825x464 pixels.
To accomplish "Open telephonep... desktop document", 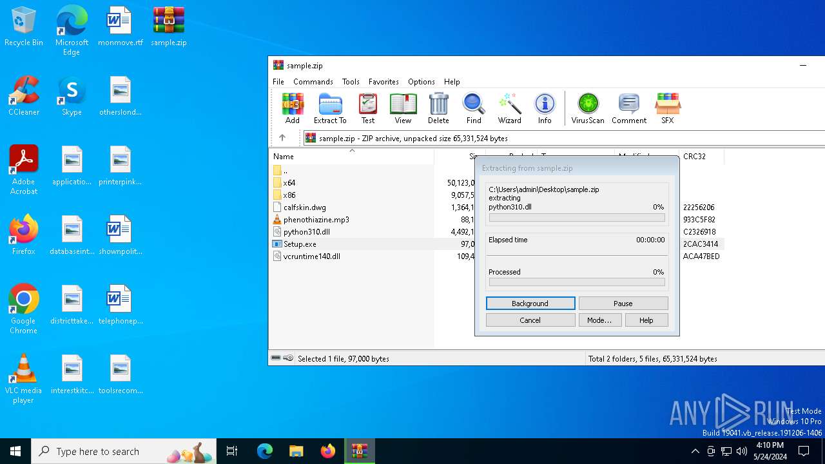I will coord(121,305).
